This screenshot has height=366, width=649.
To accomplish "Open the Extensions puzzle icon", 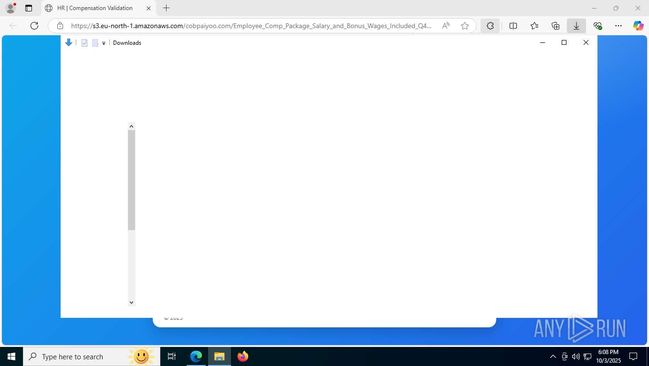I will (490, 26).
